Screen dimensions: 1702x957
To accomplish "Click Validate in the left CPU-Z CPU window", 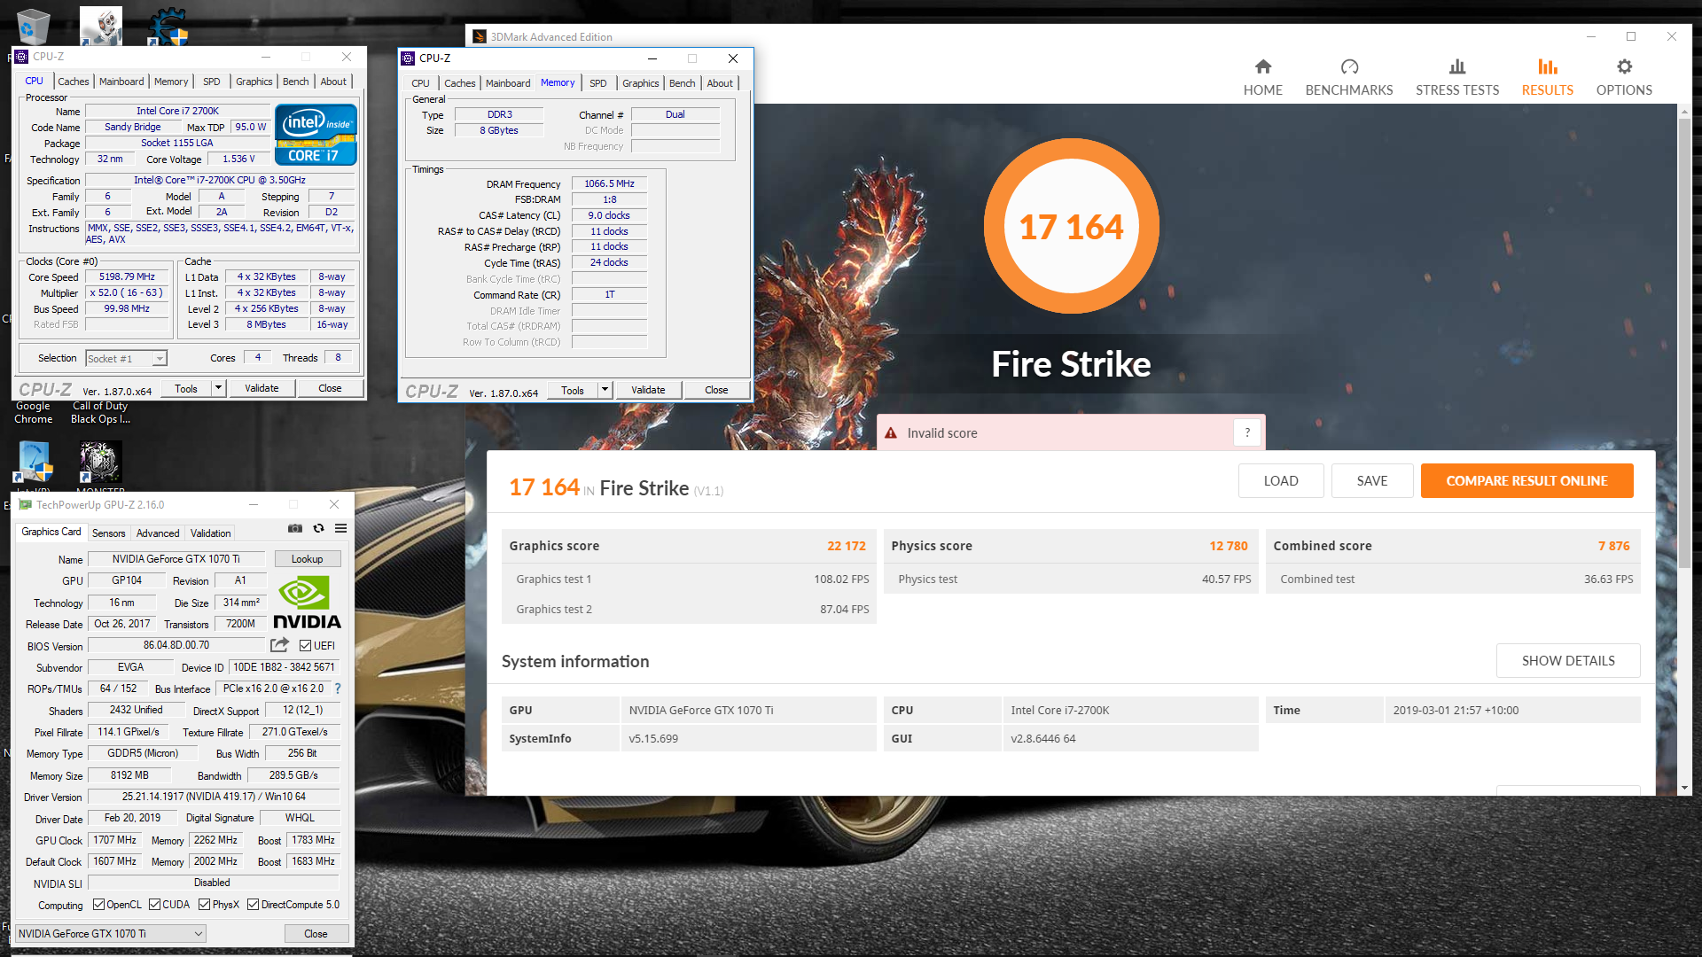I will click(262, 388).
